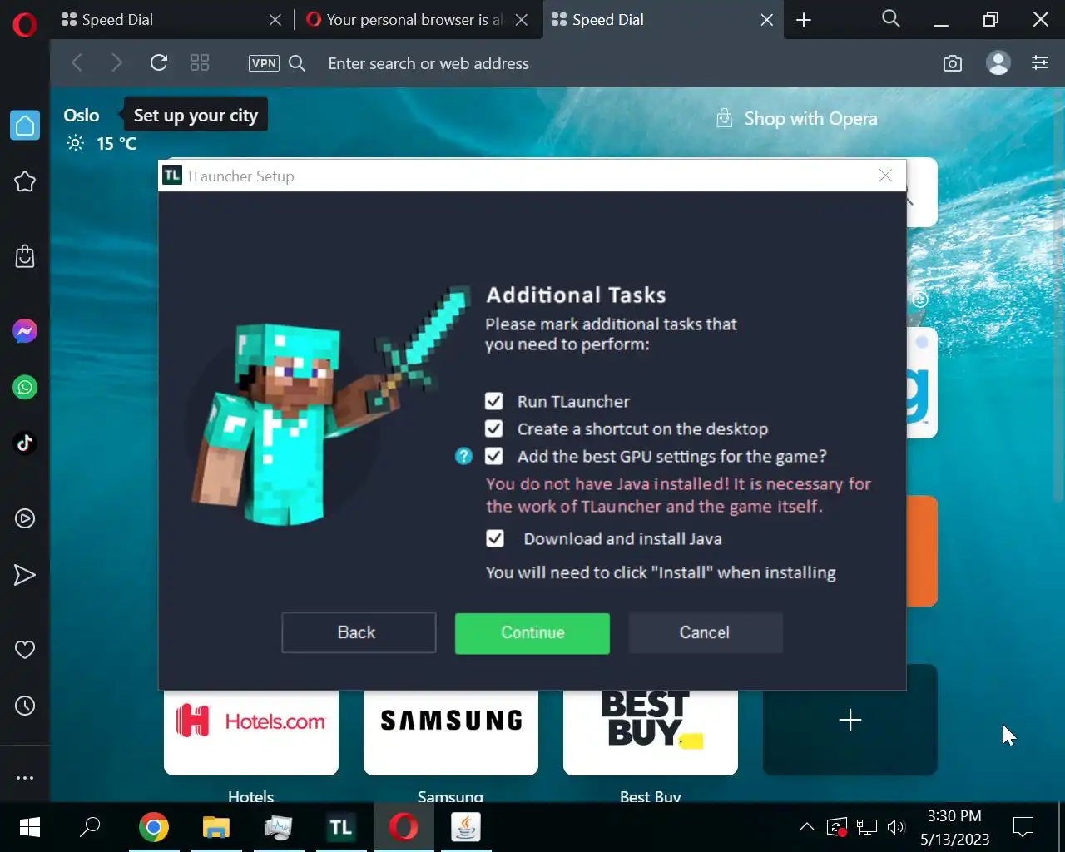Add a site with plus tile

point(850,720)
